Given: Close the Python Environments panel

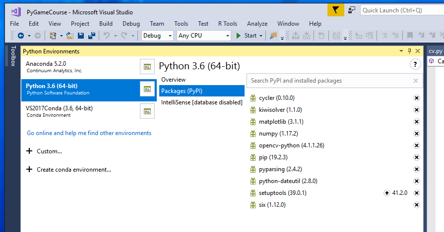Looking at the screenshot, I should pos(418,51).
